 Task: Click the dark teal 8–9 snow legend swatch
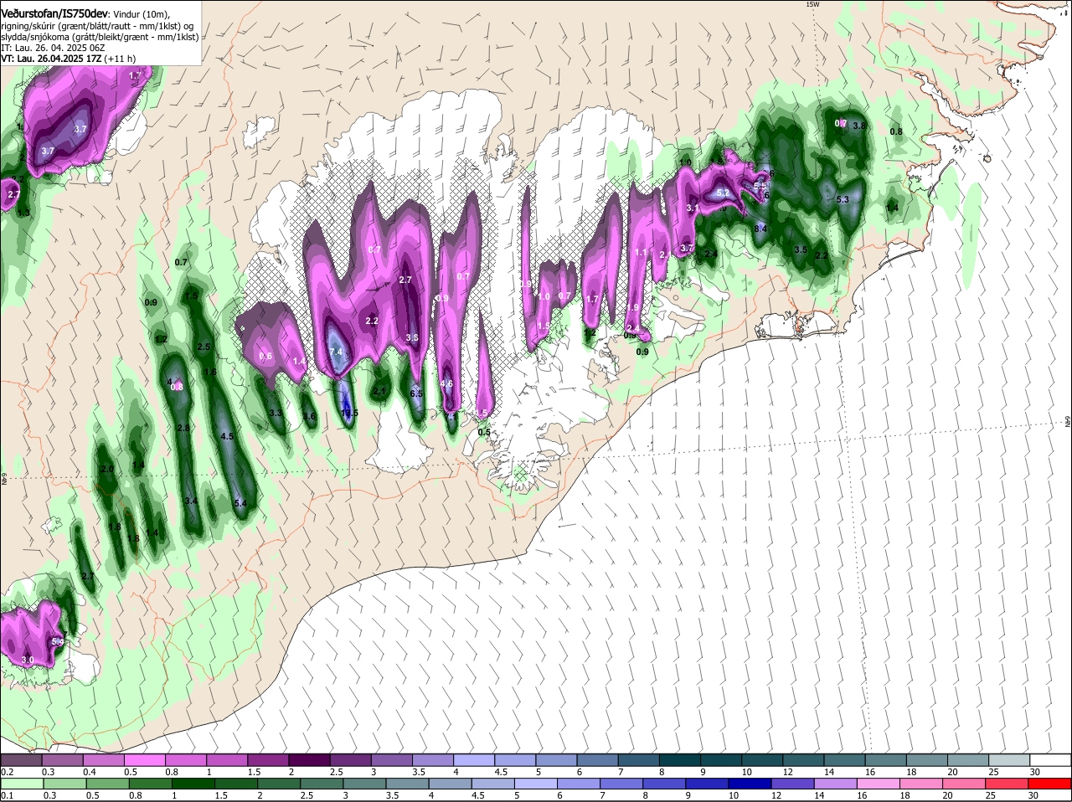pos(681,760)
